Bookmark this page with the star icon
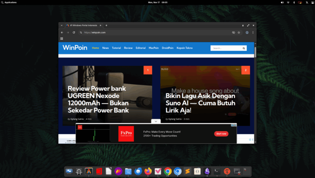 click(239, 32)
